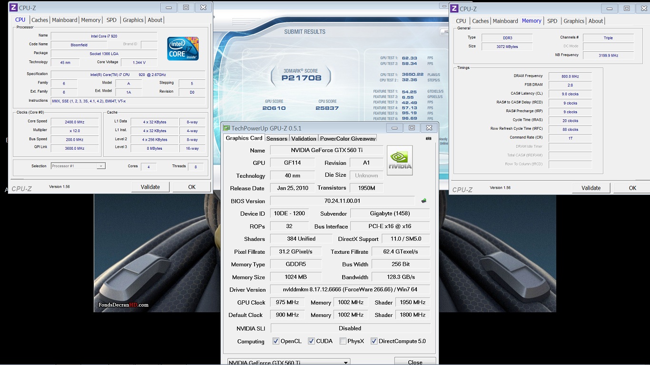Open About tab in right CPU-Z window
Screen dimensions: 650x365
(x=596, y=21)
